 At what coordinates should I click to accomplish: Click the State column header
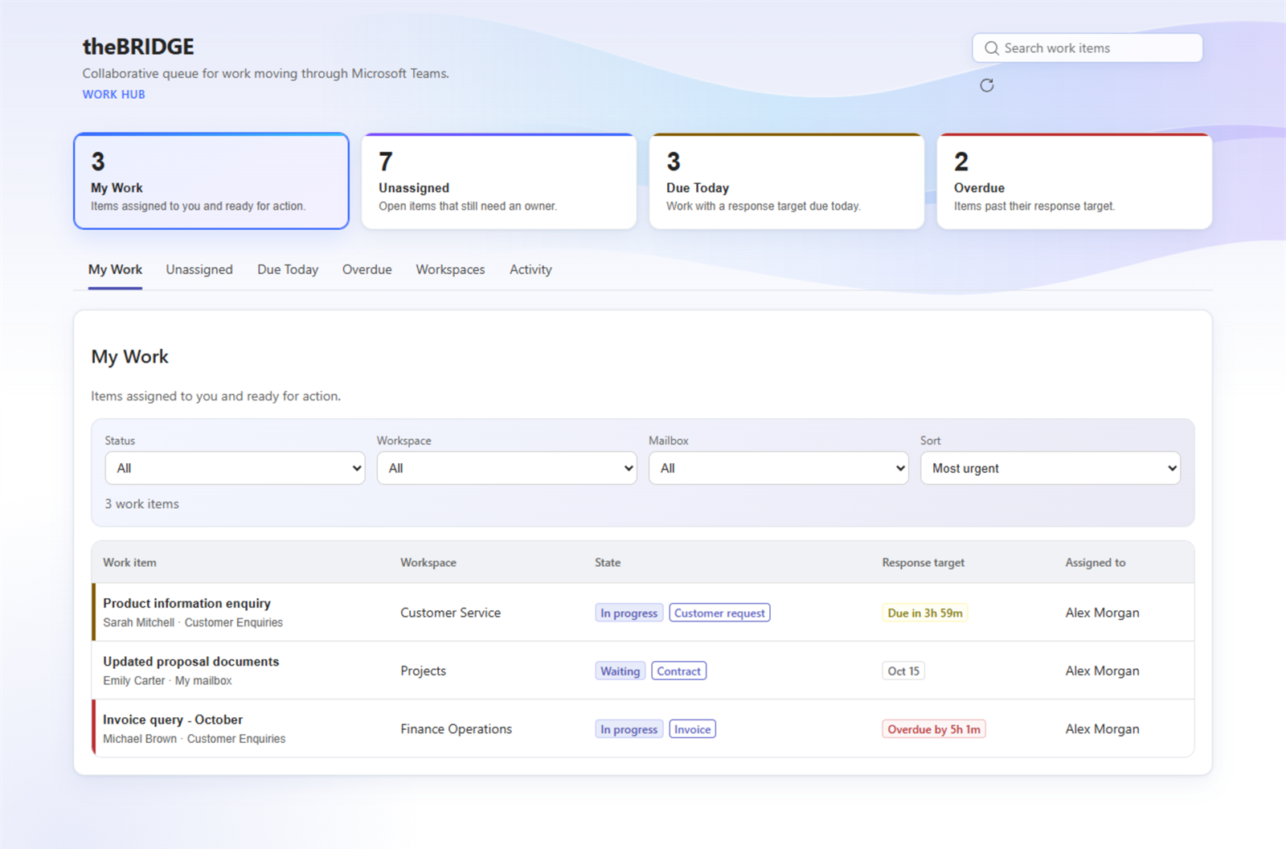608,563
